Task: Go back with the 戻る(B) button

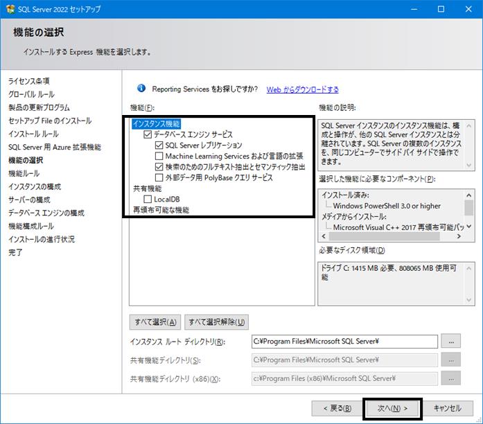Action: 337,408
